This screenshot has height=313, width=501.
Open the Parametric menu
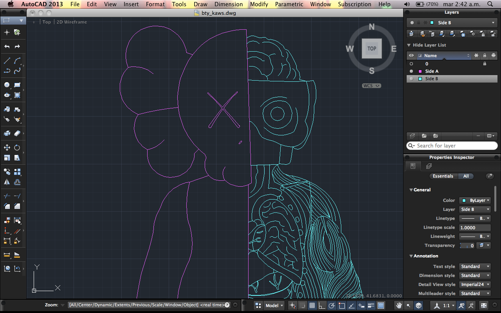click(x=289, y=4)
